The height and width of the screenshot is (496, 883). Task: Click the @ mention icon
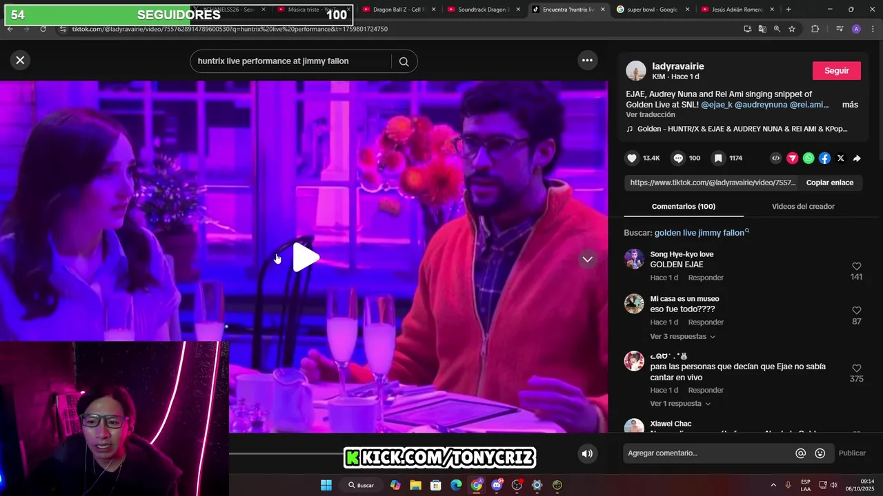click(800, 453)
